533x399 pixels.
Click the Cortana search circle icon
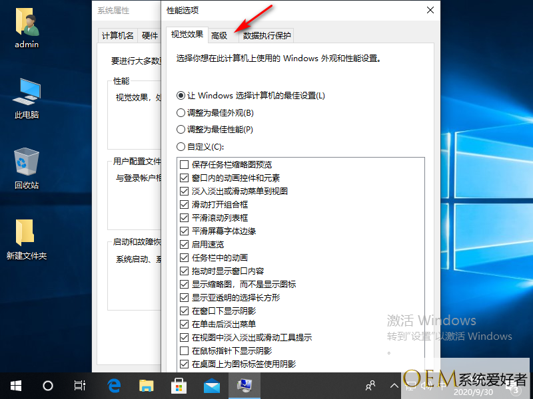(48, 385)
